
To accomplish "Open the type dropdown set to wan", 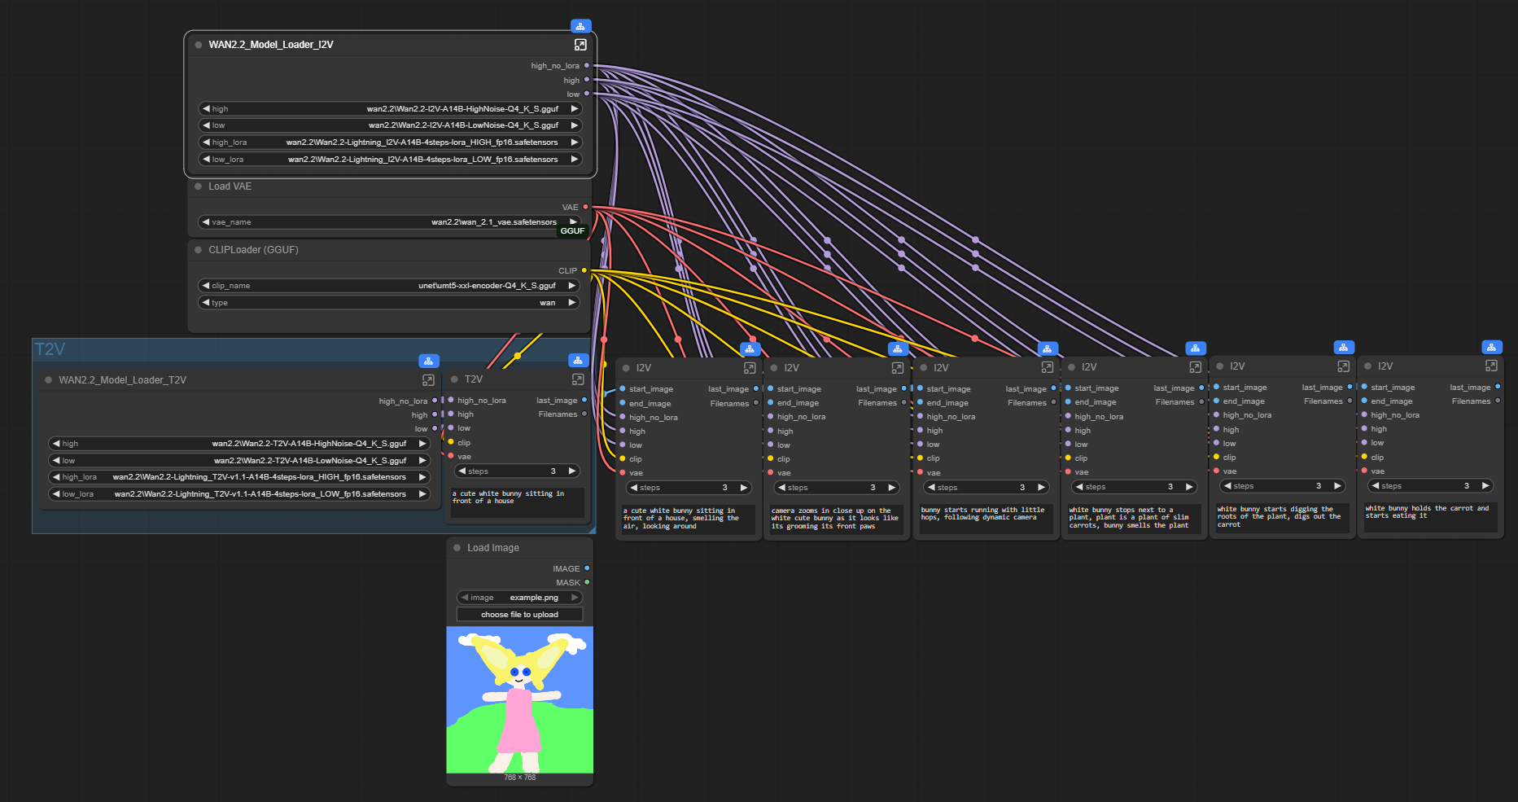I will pos(389,303).
